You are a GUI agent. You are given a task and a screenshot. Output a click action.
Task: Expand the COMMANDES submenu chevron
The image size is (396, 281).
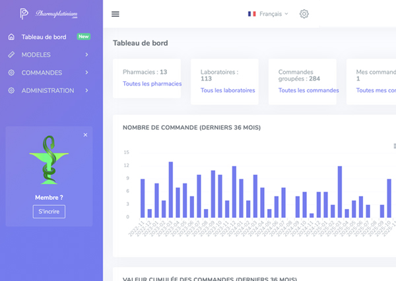coord(86,73)
